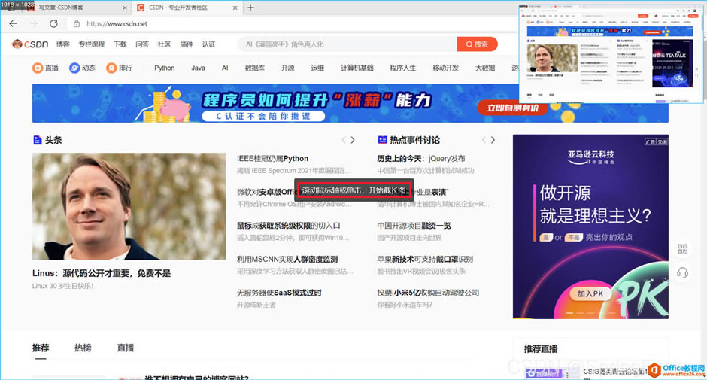Open article Linus: 源代码公开才重要
This screenshot has width=707, height=380.
(102, 273)
